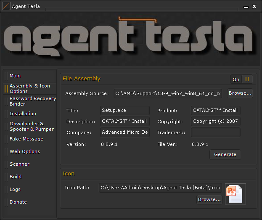262x220 pixels.
Task: Click the Assembly Source path field
Action: coord(168,93)
